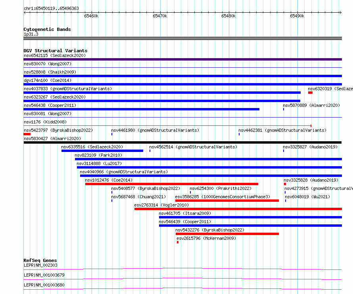The height and width of the screenshot is (294, 353).
Task: Open the dgv174n100 (Coe2014) label
Action: point(48,80)
